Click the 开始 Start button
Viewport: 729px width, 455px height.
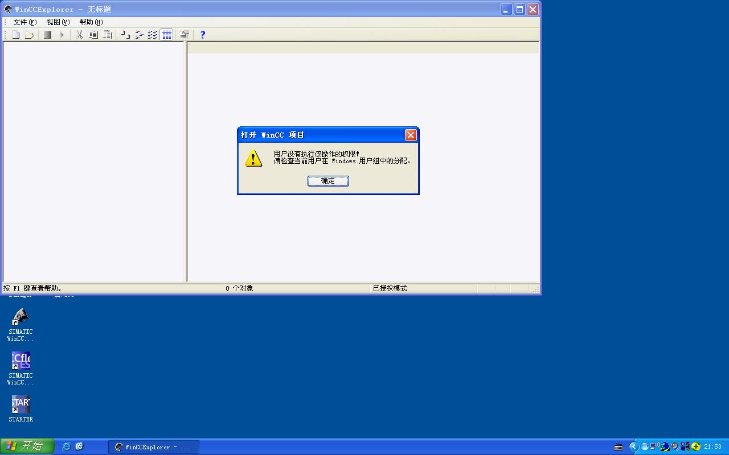[x=27, y=446]
